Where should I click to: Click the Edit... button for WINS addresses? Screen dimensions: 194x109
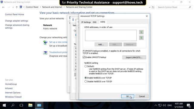point(115,45)
